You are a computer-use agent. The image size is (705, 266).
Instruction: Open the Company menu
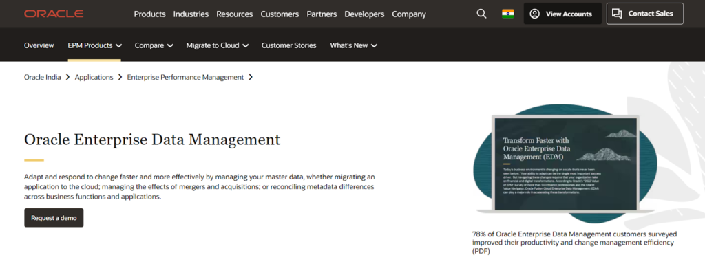[409, 14]
